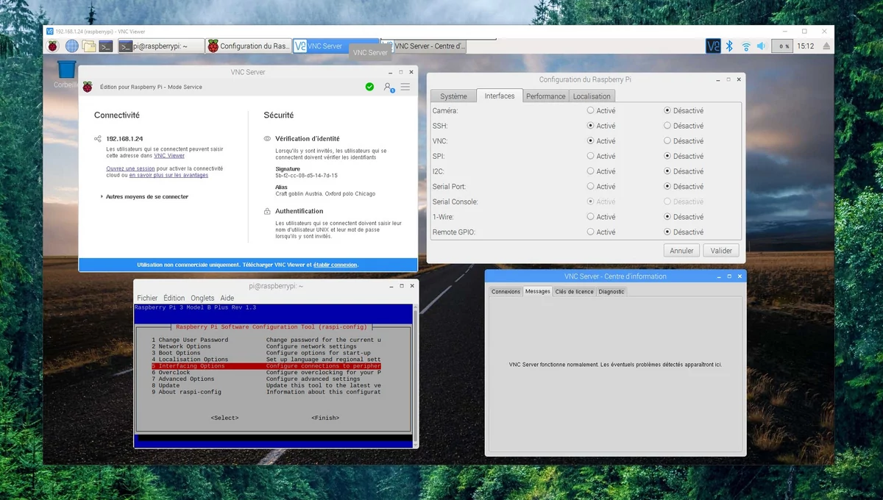Select Désactivé radio for Caméra
Viewport: 883px width, 500px height.
[x=667, y=110]
